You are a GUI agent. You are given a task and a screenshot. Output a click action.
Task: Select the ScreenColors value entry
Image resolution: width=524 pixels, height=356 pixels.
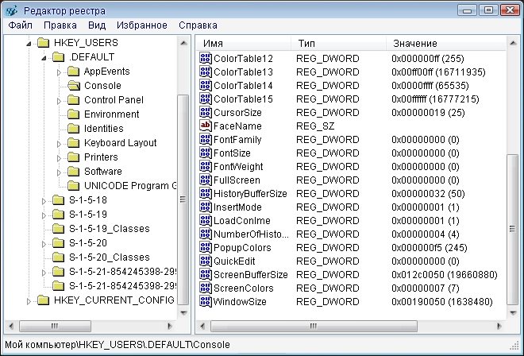click(x=243, y=288)
